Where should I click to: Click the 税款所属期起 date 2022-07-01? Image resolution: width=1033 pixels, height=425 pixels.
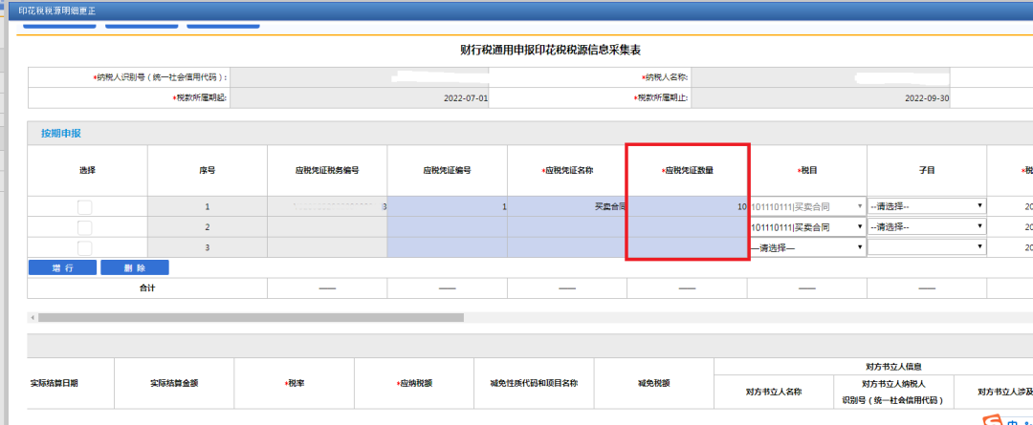click(x=466, y=98)
